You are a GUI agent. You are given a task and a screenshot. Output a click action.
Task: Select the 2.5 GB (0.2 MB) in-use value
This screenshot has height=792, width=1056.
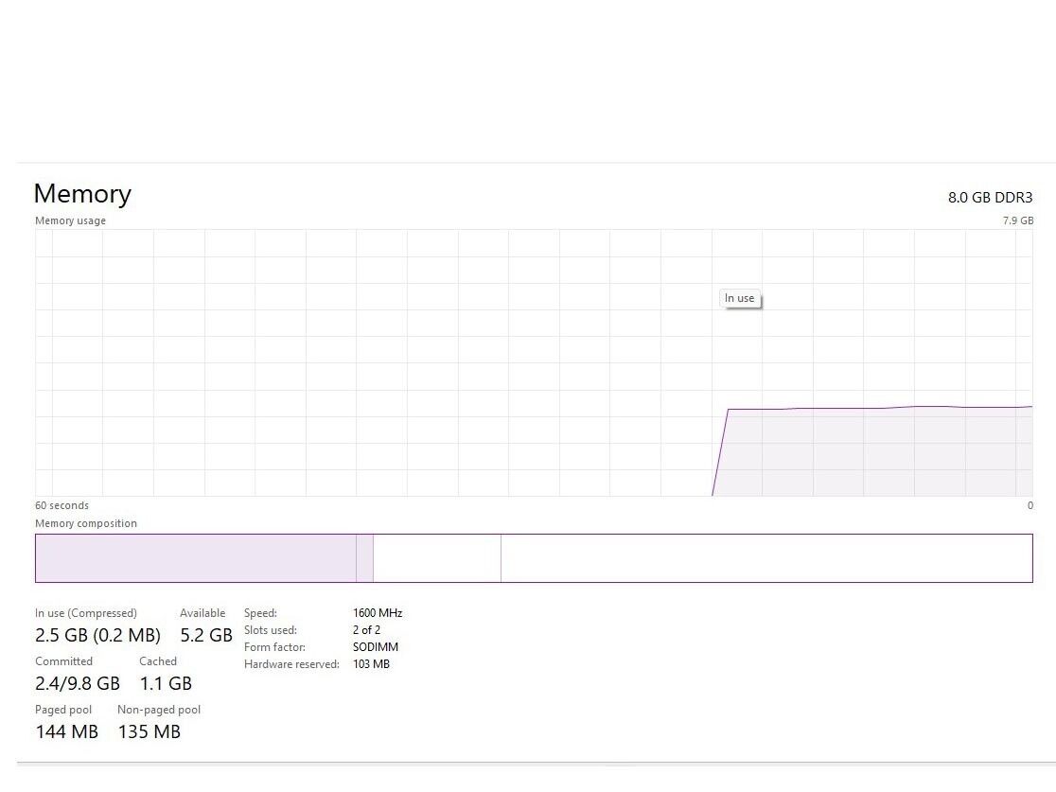coord(97,635)
